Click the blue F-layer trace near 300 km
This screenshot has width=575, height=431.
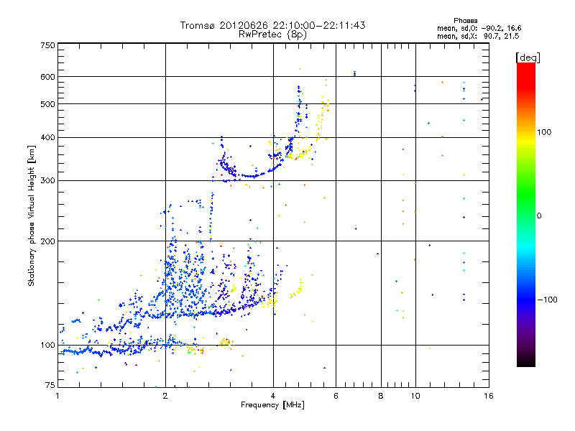(252, 176)
